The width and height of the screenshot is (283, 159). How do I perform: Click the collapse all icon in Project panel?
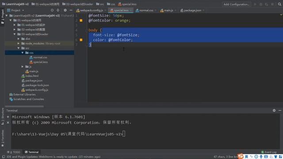pos(58,10)
